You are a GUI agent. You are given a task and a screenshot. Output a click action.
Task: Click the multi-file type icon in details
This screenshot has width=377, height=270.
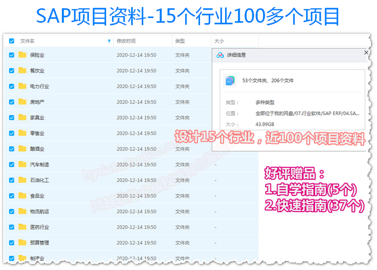click(x=230, y=80)
